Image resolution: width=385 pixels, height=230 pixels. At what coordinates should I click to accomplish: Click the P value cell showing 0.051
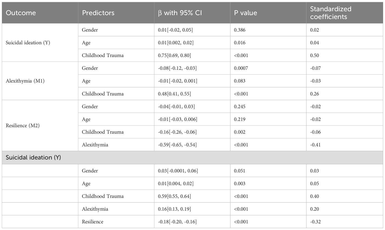pyautogui.click(x=240, y=171)
